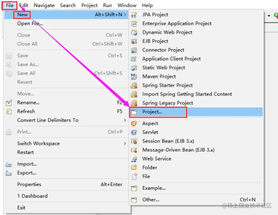The width and height of the screenshot is (278, 215).
Task: Click the Enterprise Application Project icon
Action: [x=134, y=24]
